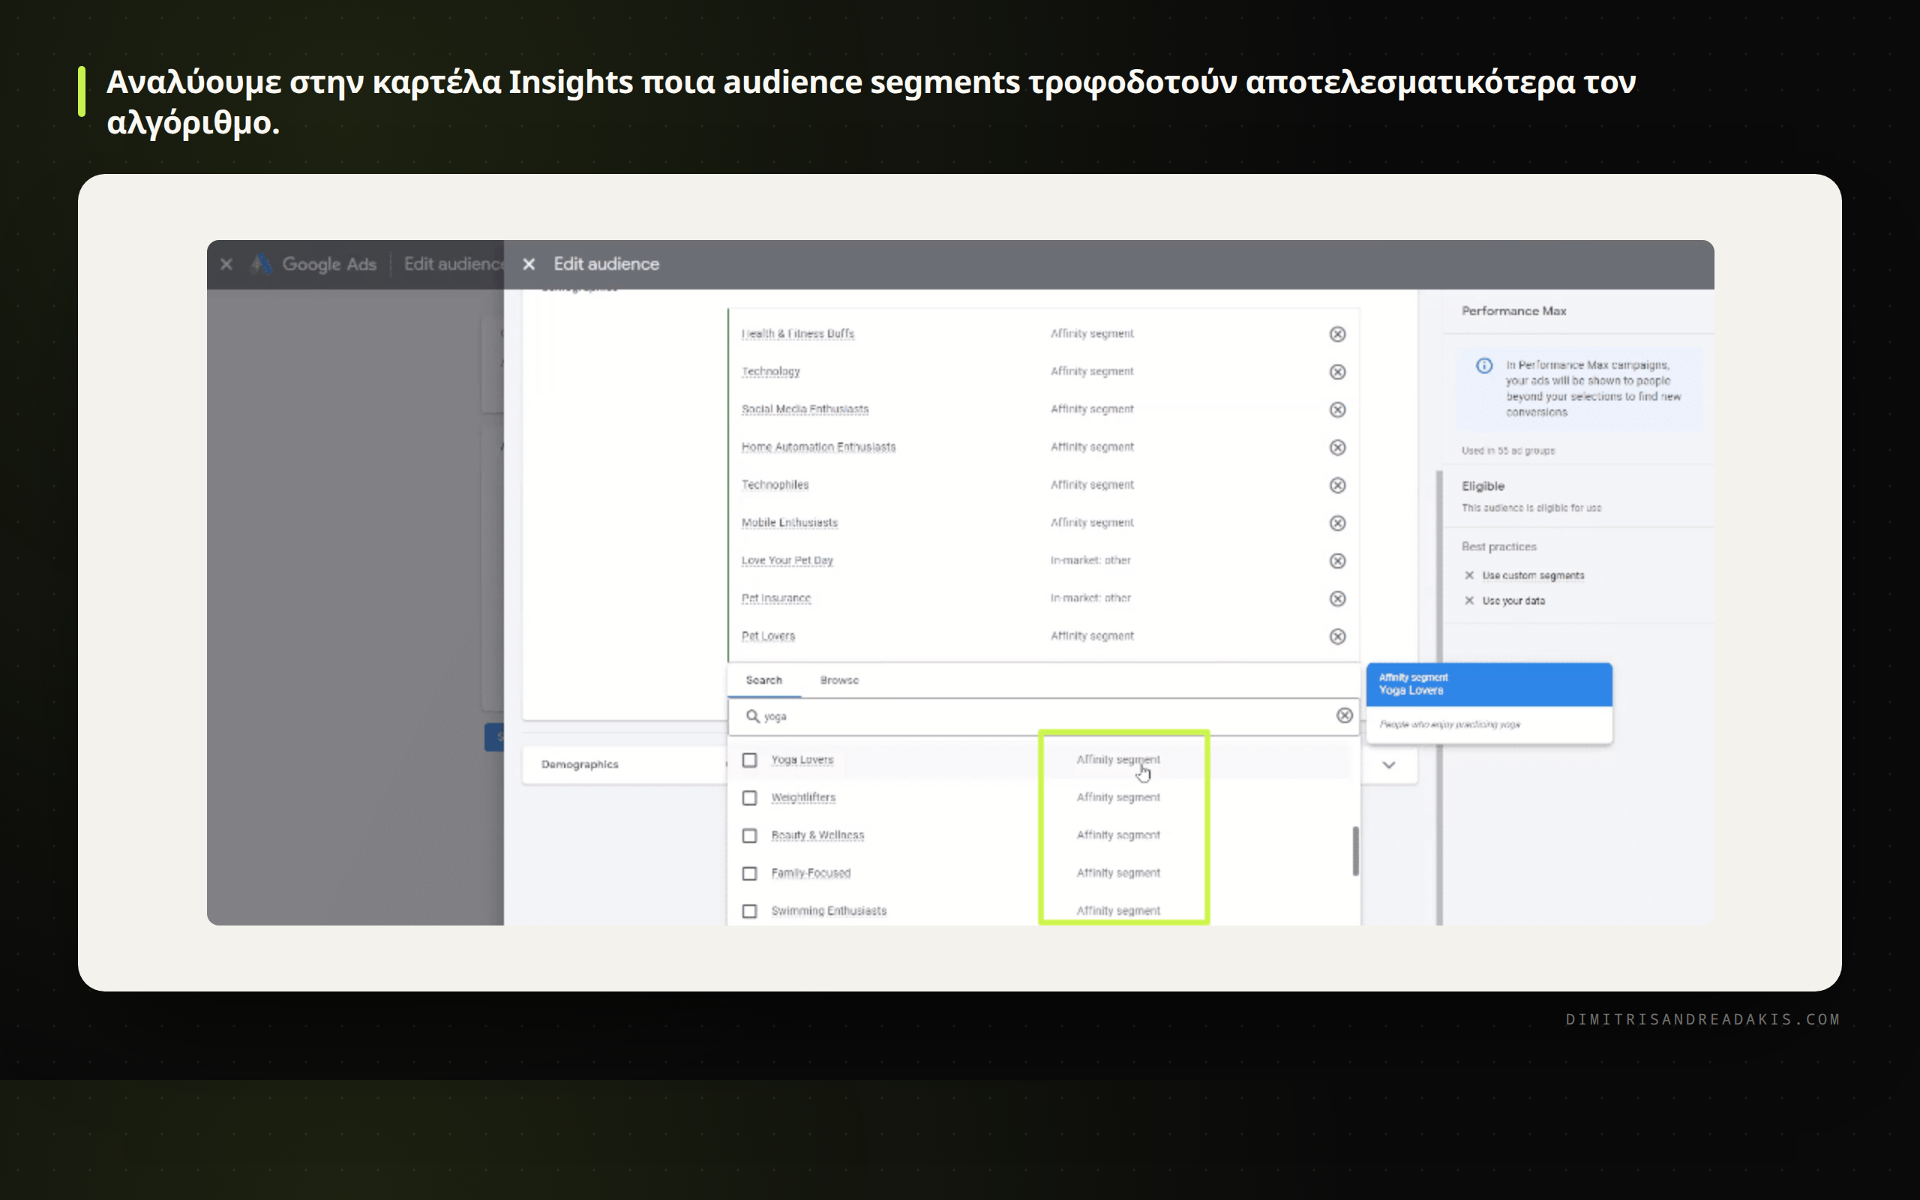This screenshot has height=1200, width=1920.
Task: Check the Family-Focused checkbox
Action: tap(749, 873)
